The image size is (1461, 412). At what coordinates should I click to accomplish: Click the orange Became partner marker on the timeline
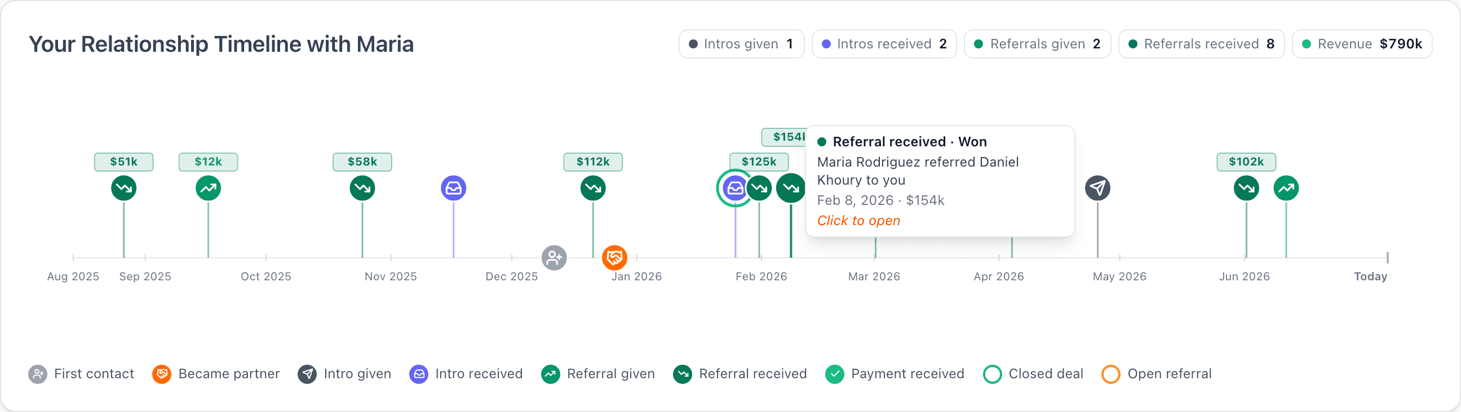(614, 258)
